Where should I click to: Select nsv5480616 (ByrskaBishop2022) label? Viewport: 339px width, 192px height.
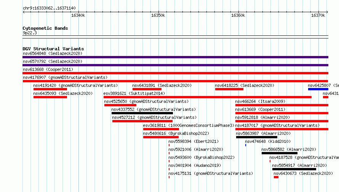(176, 133)
